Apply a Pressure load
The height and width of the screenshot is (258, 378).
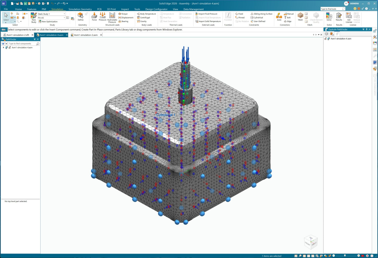point(103,17)
